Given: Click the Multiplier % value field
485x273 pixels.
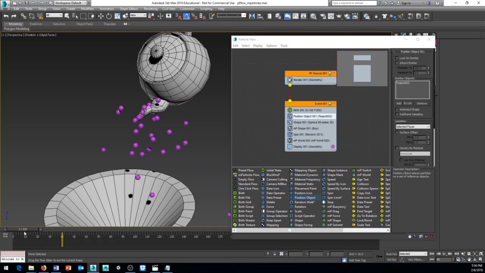Looking at the screenshot, I should tap(419, 68).
